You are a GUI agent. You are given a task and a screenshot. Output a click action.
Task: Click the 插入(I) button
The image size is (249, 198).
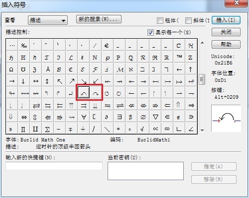[x=226, y=20]
